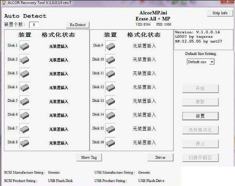Click the 开始 start button
The image size is (235, 186).
(x=200, y=89)
